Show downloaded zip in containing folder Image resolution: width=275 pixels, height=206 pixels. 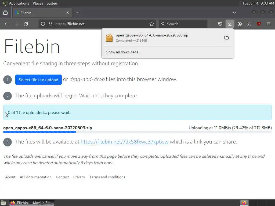[226, 38]
